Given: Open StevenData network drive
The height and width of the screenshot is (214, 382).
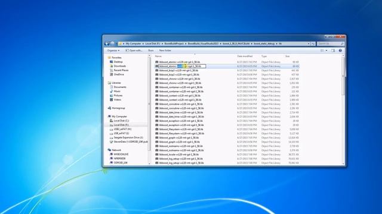Looking at the screenshot, I should pyautogui.click(x=129, y=141).
